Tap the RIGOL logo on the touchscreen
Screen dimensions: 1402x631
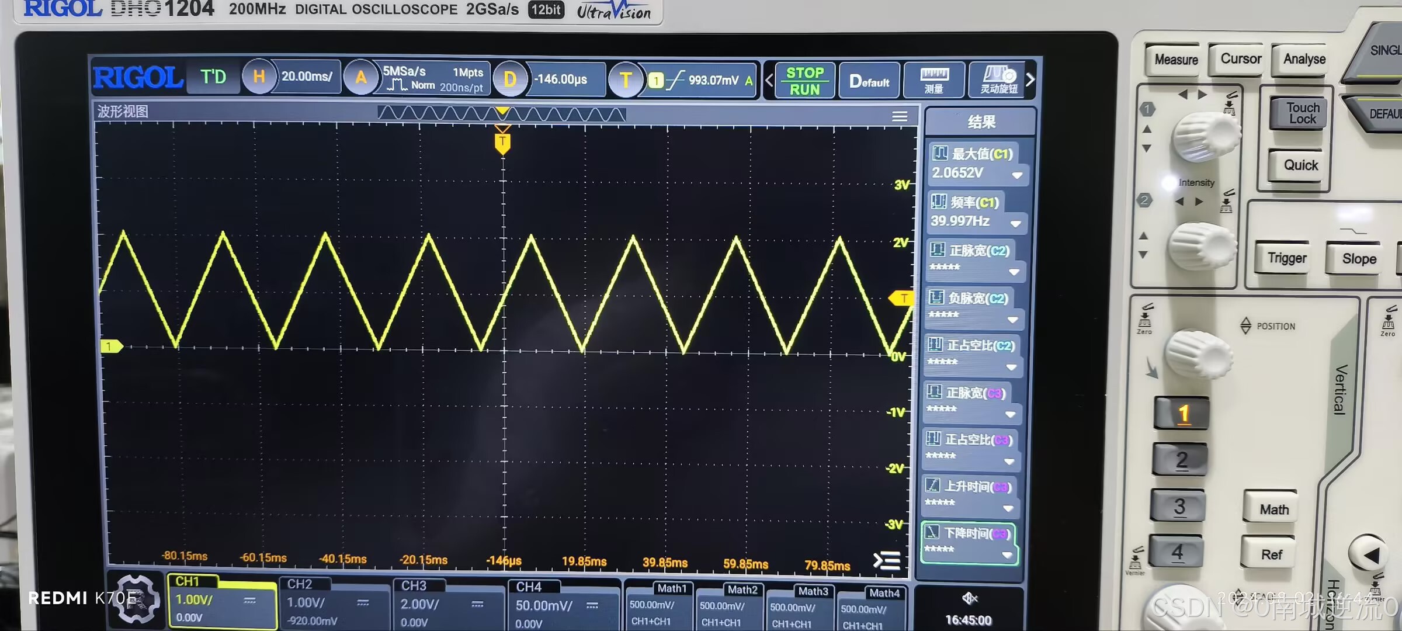tap(138, 77)
